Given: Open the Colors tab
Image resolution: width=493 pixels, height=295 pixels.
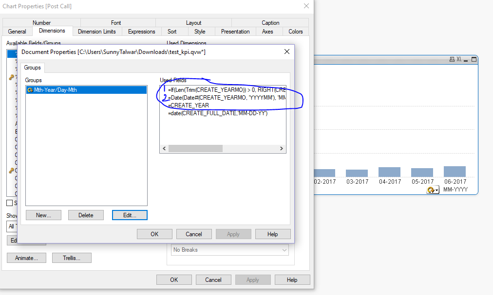Looking at the screenshot, I should [296, 32].
